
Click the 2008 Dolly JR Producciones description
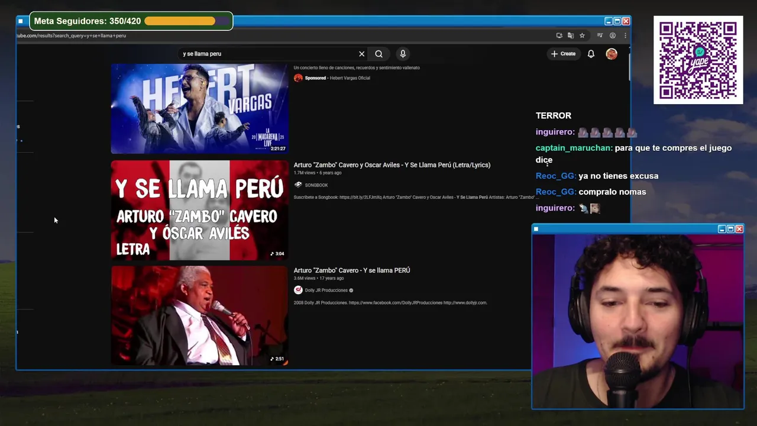click(390, 303)
